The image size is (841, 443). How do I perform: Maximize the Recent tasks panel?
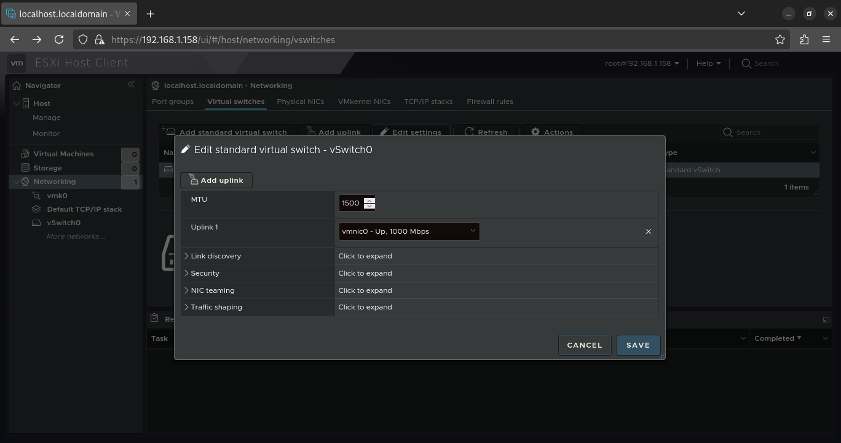(826, 319)
